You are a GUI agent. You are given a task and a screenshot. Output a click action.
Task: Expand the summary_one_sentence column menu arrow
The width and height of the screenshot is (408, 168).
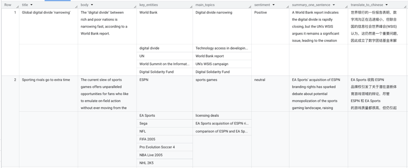coord(334,5)
